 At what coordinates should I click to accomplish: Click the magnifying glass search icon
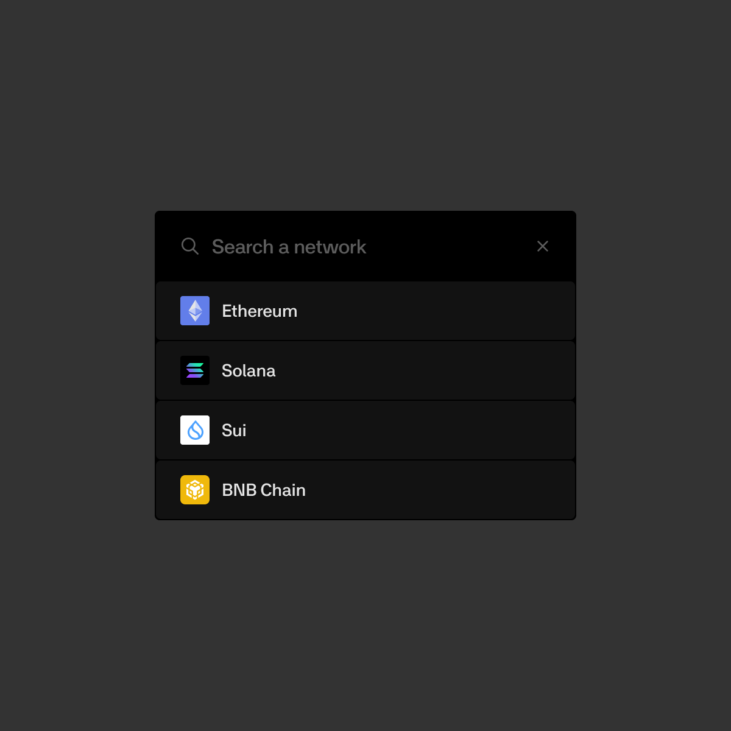click(x=190, y=246)
